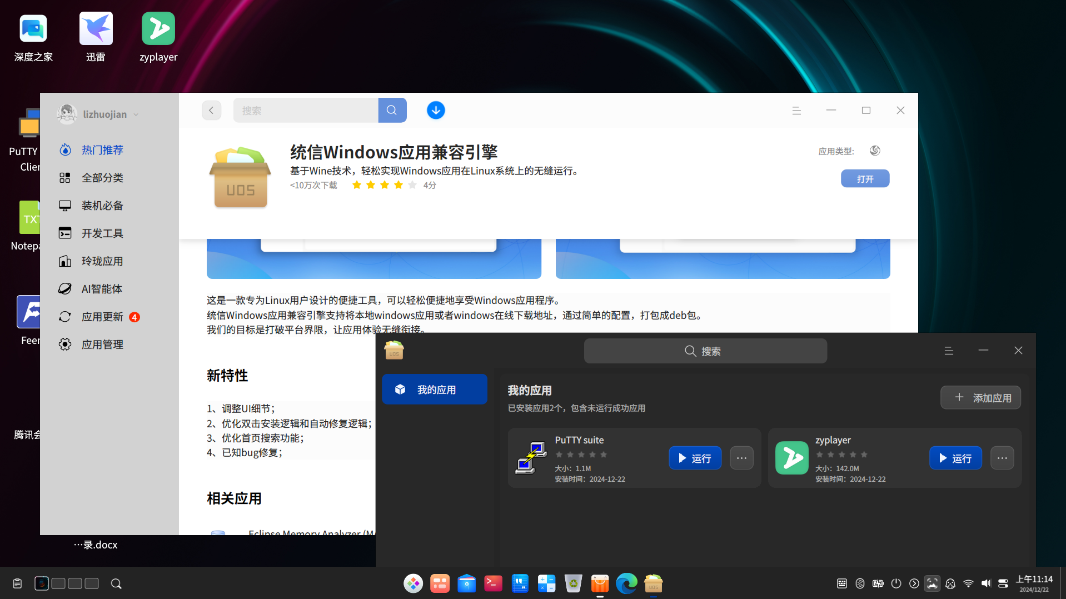Image resolution: width=1066 pixels, height=599 pixels.
Task: Open Microsoft Edge from the dock
Action: [626, 583]
